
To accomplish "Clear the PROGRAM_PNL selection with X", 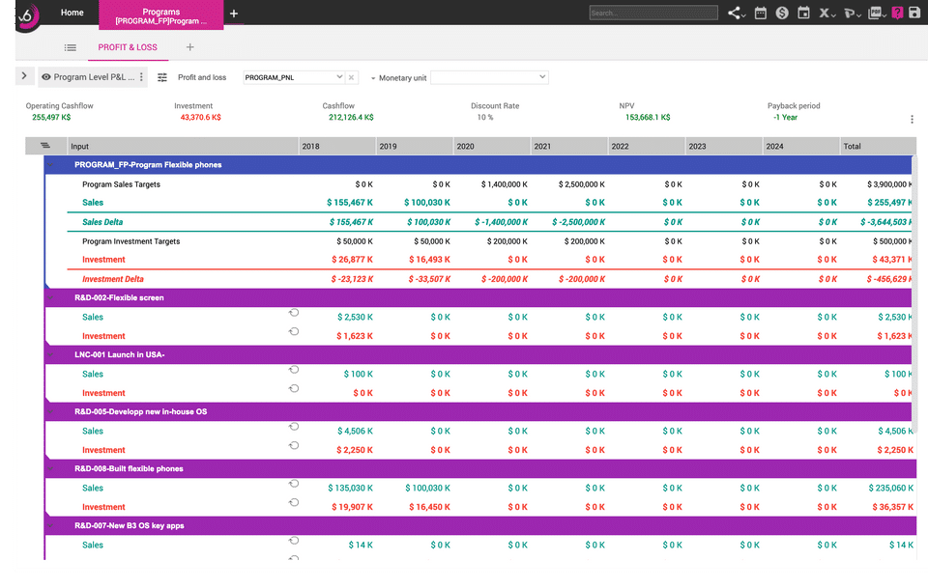I will tap(352, 77).
